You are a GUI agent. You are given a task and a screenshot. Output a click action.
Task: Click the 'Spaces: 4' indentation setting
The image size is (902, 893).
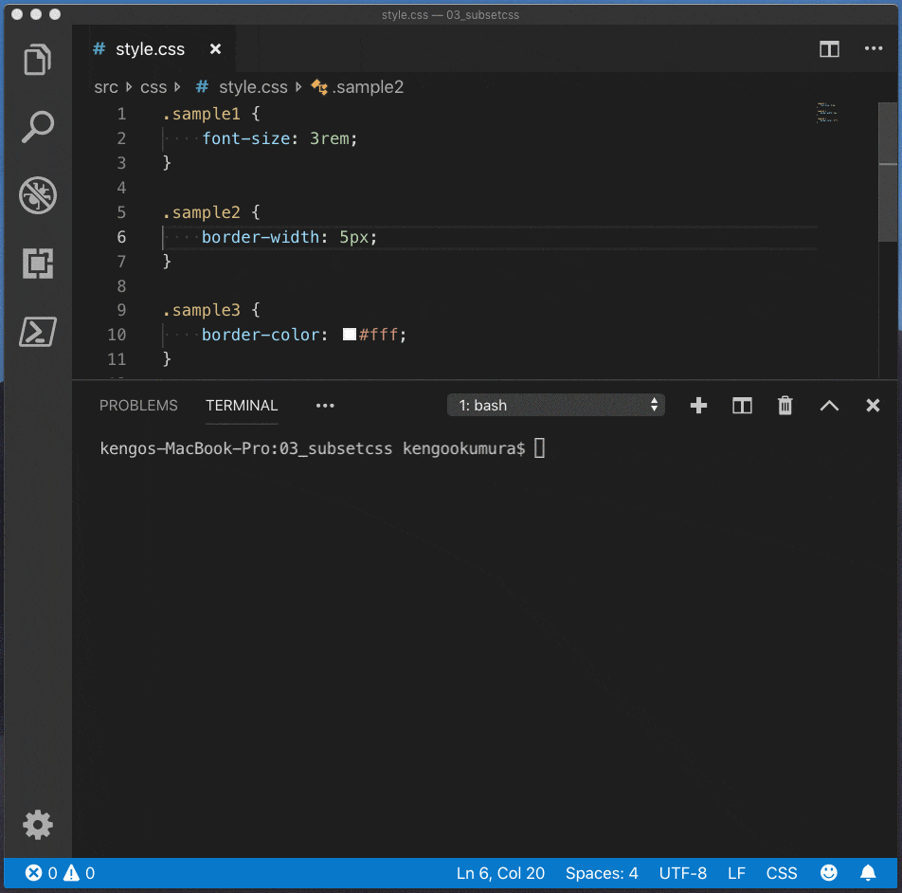(x=602, y=873)
